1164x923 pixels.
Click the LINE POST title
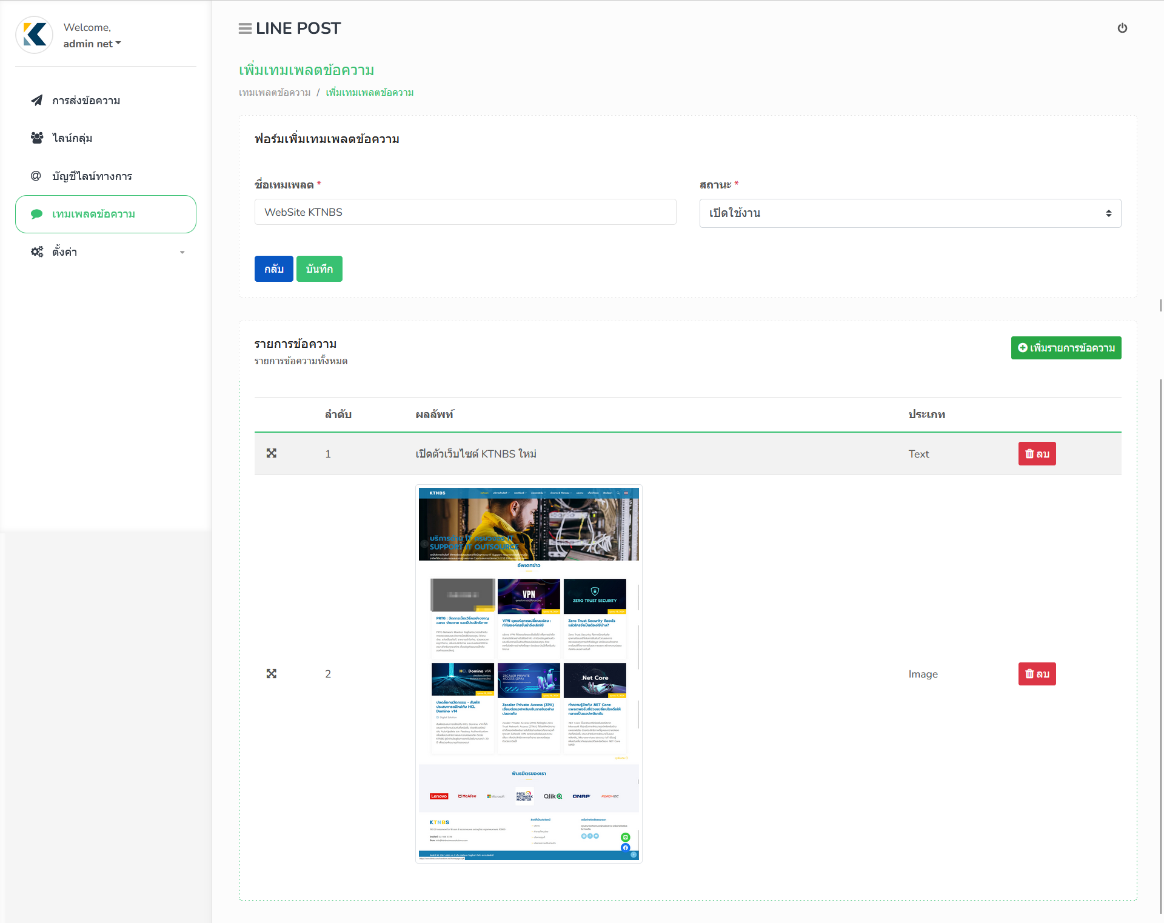click(298, 28)
